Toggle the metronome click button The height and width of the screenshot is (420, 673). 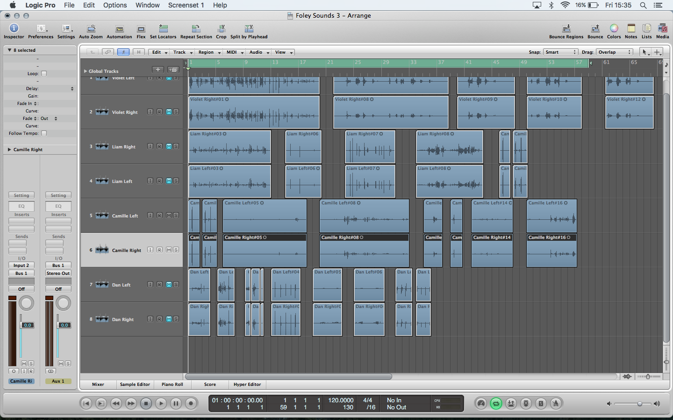[x=556, y=404]
